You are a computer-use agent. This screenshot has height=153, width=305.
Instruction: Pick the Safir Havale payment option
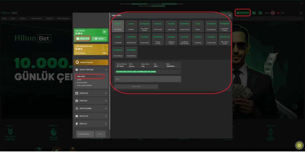[x=158, y=26]
